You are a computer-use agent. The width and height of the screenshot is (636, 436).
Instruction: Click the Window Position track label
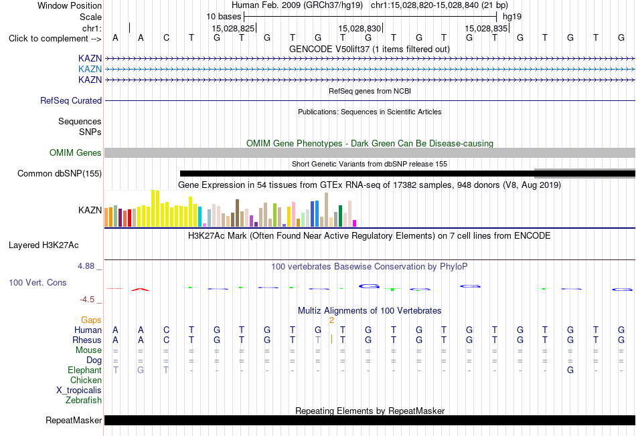(70, 5)
